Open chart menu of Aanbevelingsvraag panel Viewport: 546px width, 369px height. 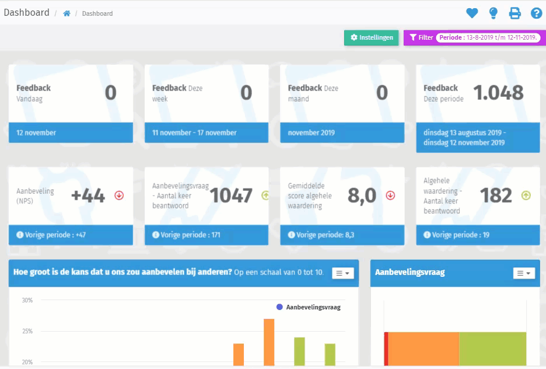click(524, 273)
